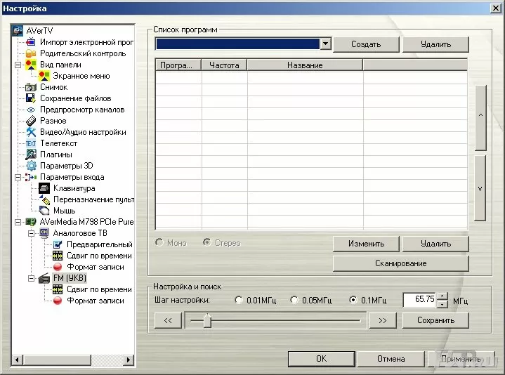Screen dimensions: 505x375
Task: Click the Телетекст icon in sidebar
Action: 31,143
